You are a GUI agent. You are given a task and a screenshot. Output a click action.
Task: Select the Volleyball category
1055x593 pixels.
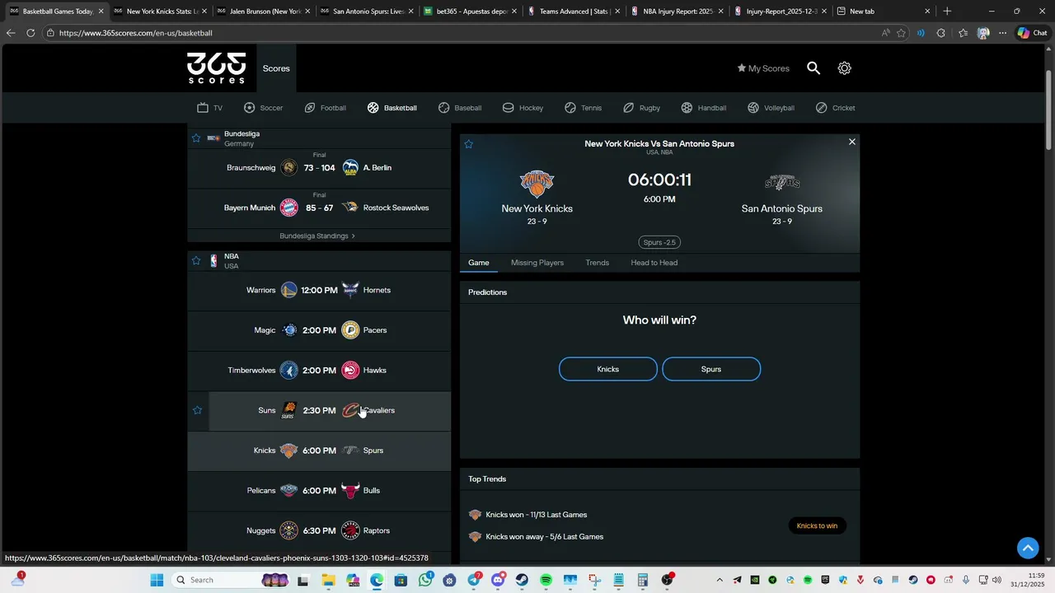771,108
